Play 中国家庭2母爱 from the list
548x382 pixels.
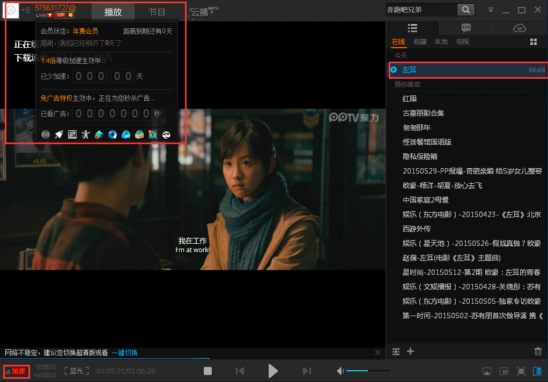click(x=426, y=200)
